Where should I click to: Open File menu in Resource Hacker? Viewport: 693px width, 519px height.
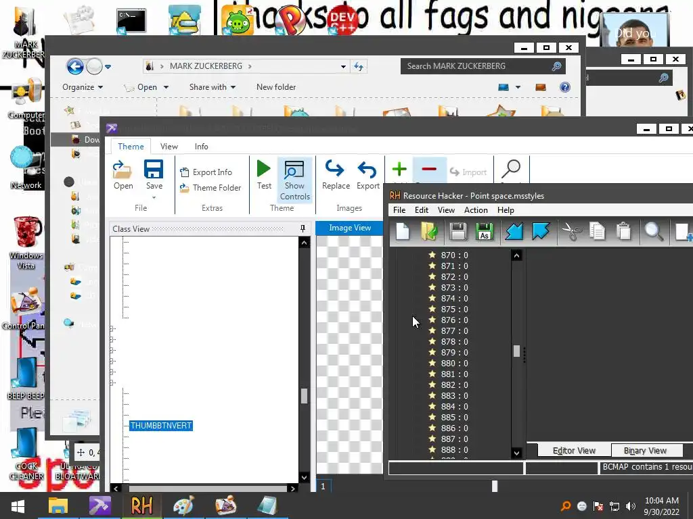pos(399,210)
